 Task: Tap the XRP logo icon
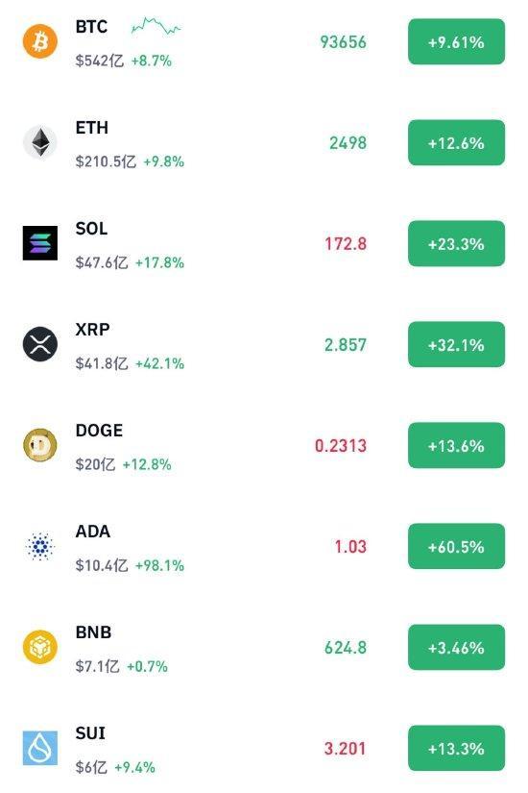[x=40, y=344]
